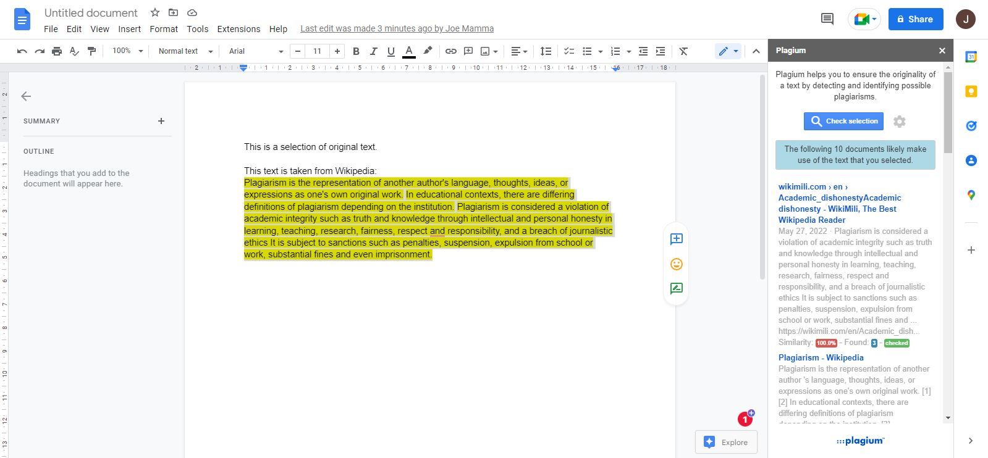
Task: Open Plagium settings gear
Action: 900,122
